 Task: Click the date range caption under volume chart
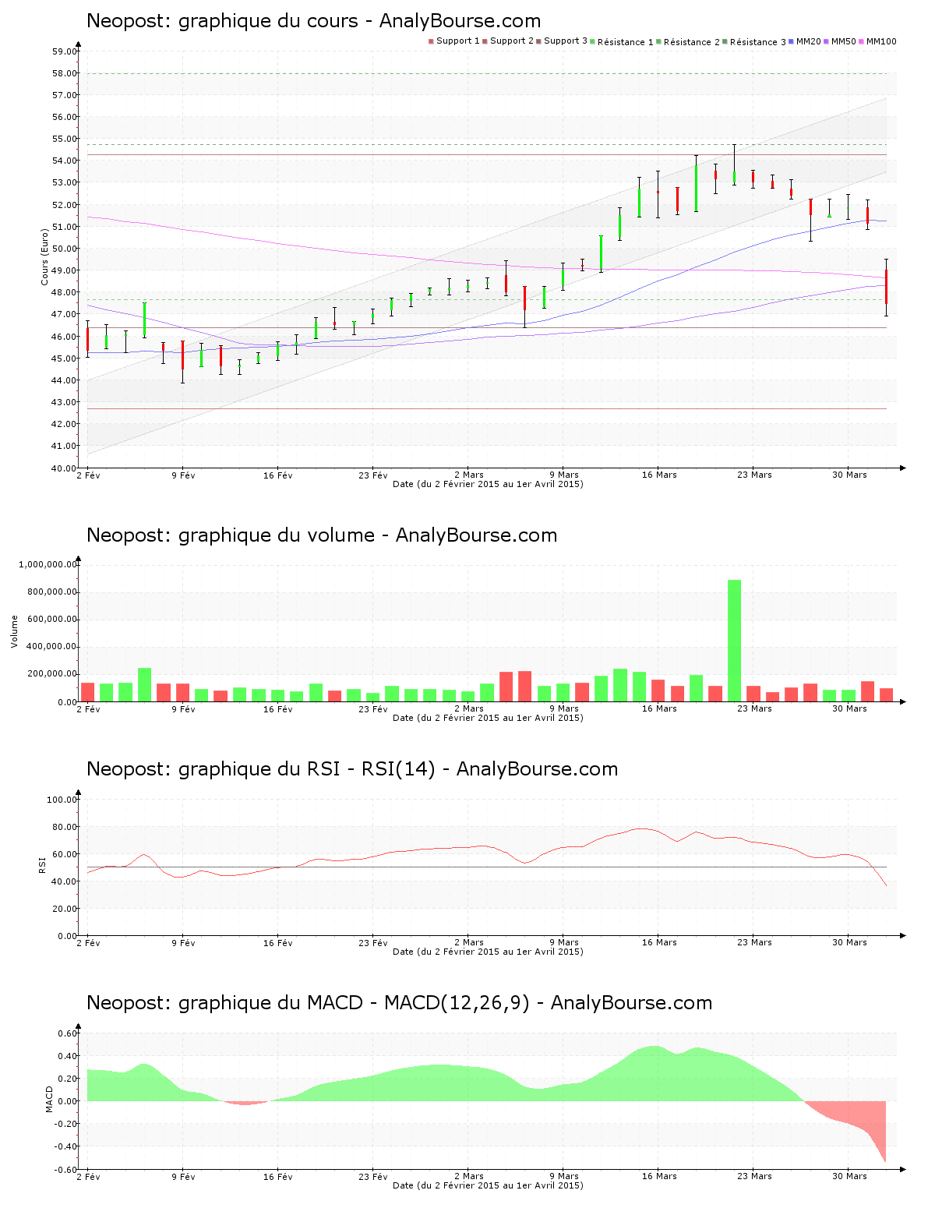(488, 718)
